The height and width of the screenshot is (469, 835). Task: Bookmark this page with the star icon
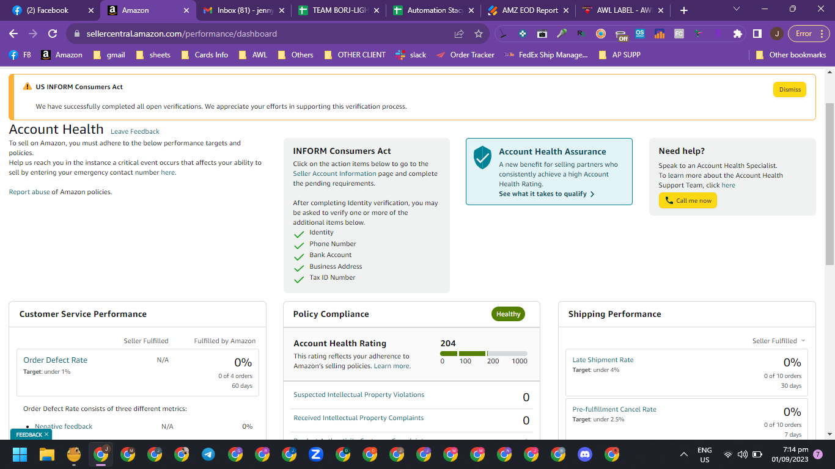point(479,34)
